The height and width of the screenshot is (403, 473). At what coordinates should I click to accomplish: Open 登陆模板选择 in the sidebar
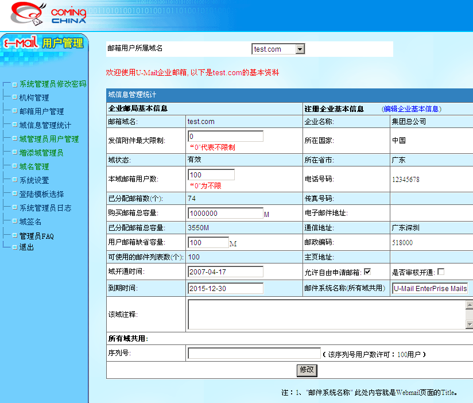pos(41,194)
